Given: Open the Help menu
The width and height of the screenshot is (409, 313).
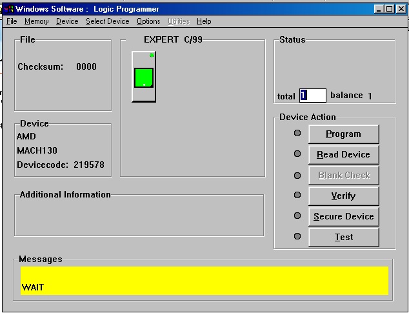Looking at the screenshot, I should (x=204, y=21).
